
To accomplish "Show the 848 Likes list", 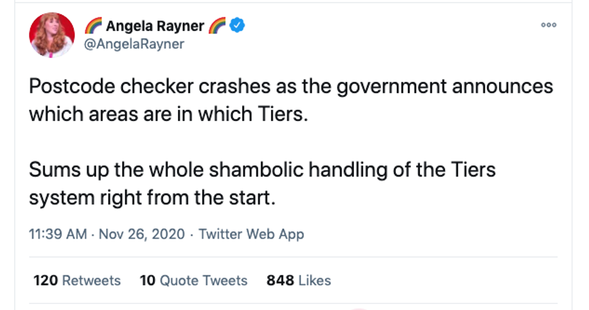I will point(298,280).
